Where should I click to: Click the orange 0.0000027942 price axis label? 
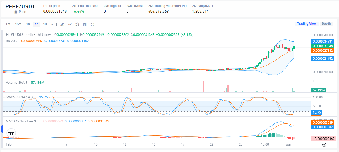tap(322, 51)
